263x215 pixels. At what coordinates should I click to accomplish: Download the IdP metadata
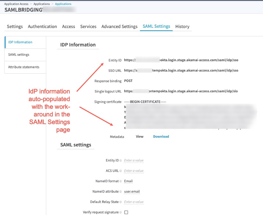pos(161,137)
